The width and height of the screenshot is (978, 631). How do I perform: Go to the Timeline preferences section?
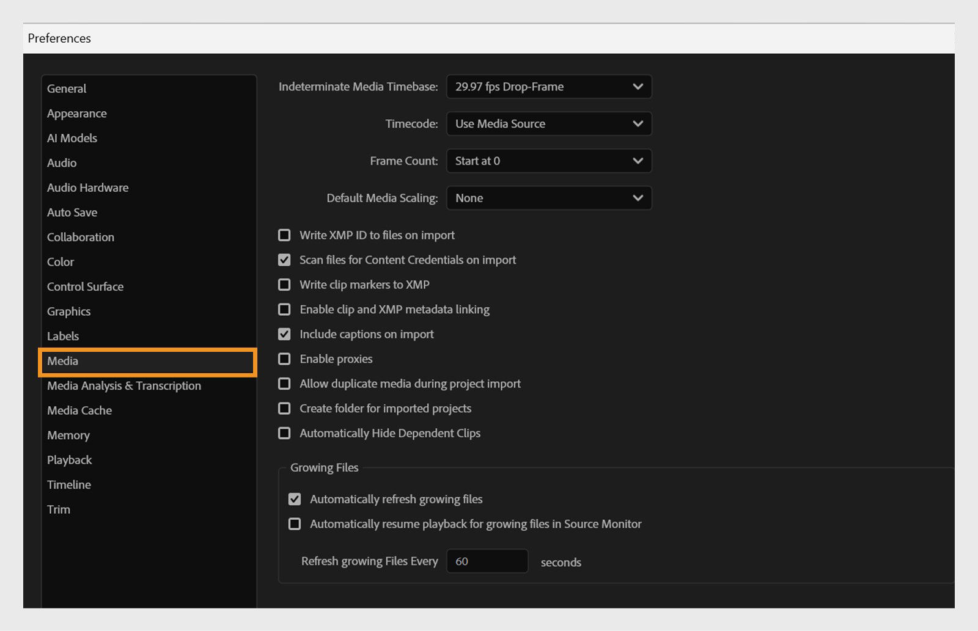[68, 484]
